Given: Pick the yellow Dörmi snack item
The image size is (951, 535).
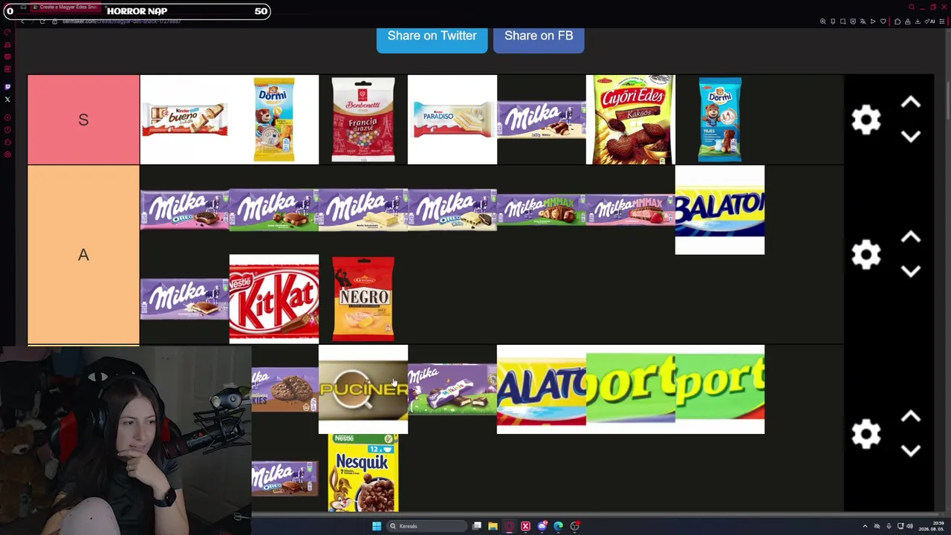Looking at the screenshot, I should pyautogui.click(x=274, y=120).
